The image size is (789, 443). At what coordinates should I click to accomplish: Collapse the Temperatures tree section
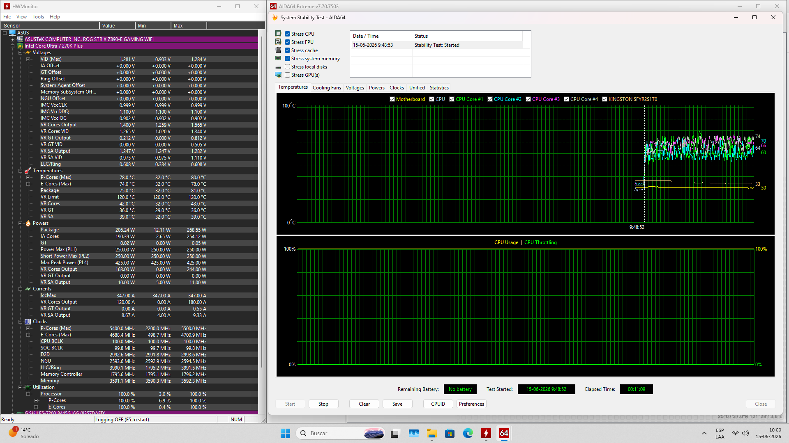tap(20, 171)
